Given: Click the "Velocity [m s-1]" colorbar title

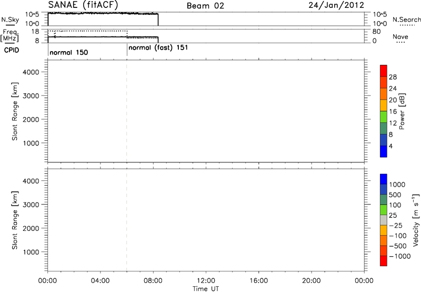Looking at the screenshot, I should point(416,220).
